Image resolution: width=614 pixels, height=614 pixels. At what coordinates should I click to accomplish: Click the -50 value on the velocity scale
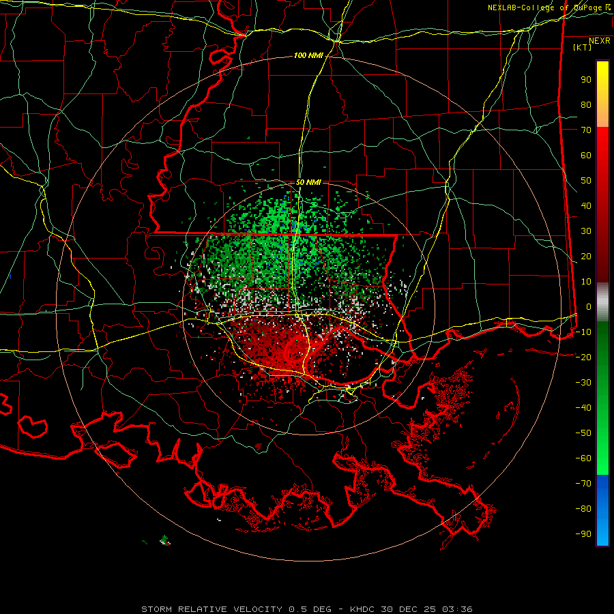[583, 433]
